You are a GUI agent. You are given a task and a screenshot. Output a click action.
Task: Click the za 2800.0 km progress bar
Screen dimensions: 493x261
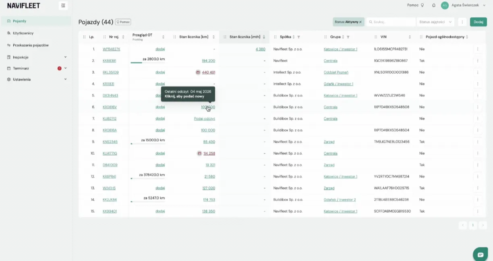tap(148, 63)
